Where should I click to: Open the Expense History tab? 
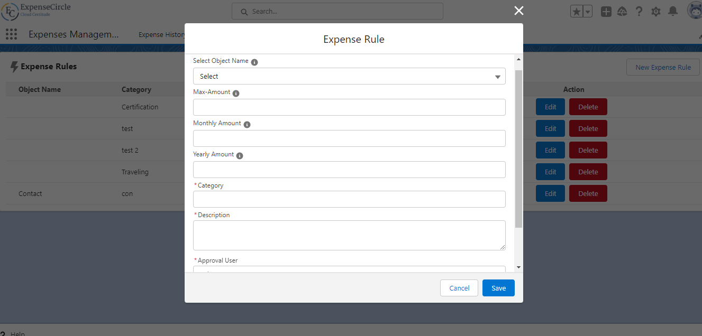coord(161,35)
